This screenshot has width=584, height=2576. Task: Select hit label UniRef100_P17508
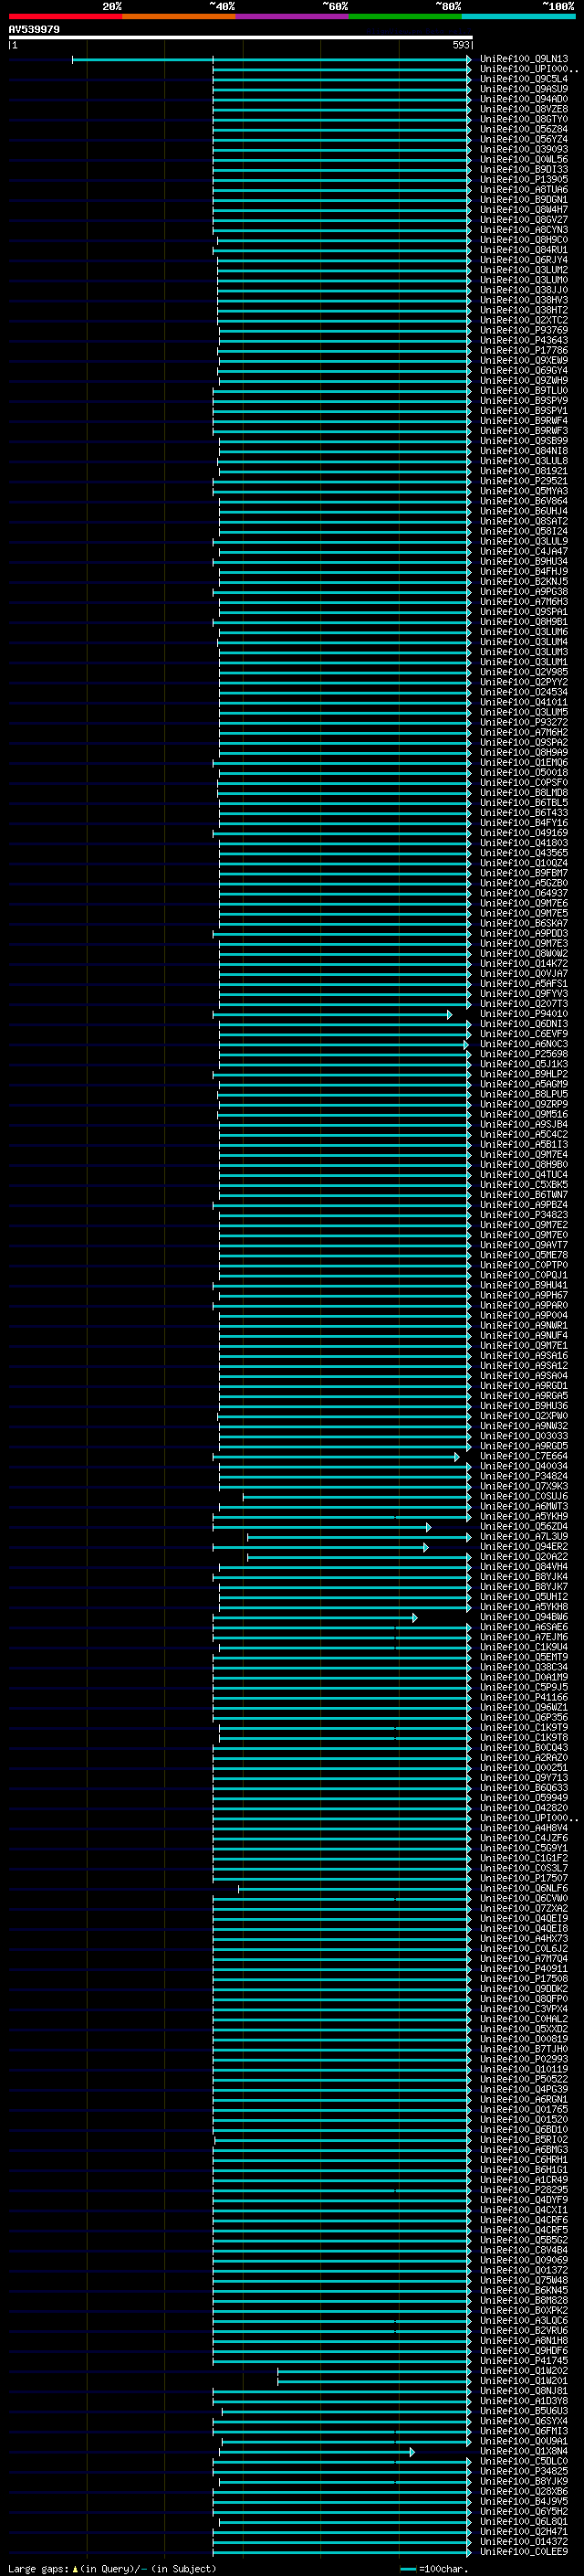point(523,1979)
